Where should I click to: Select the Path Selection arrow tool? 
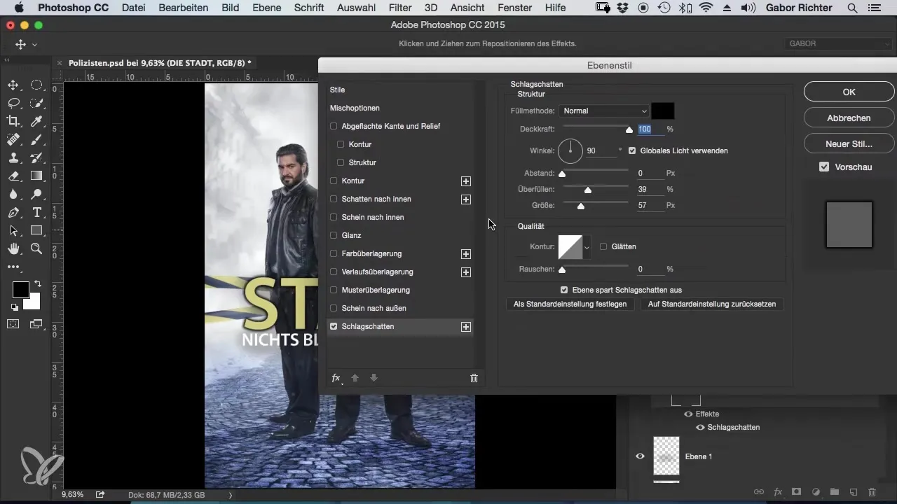[x=13, y=230]
